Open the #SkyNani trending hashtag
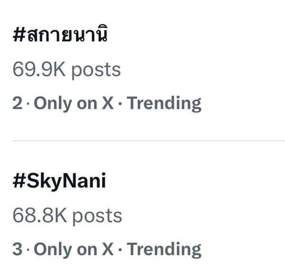 tap(59, 182)
